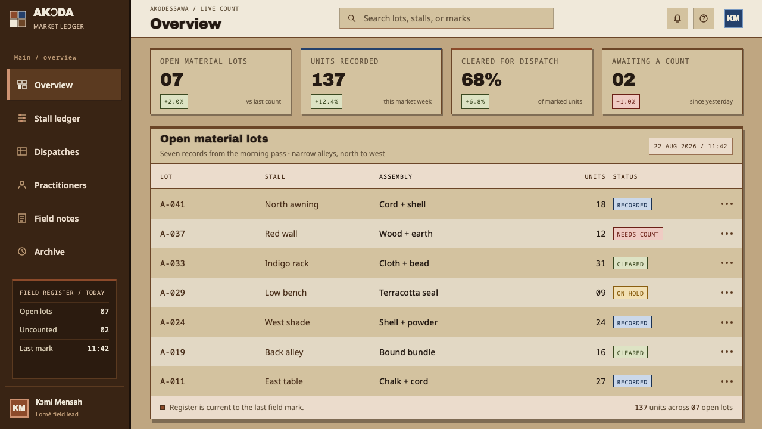Open row actions for lot A-024
Image resolution: width=762 pixels, height=429 pixels.
click(727, 322)
